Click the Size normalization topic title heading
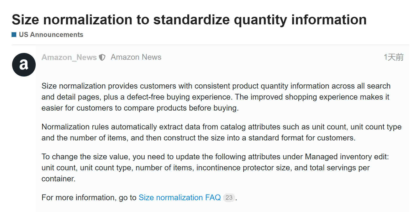The image size is (417, 212). coord(189,20)
